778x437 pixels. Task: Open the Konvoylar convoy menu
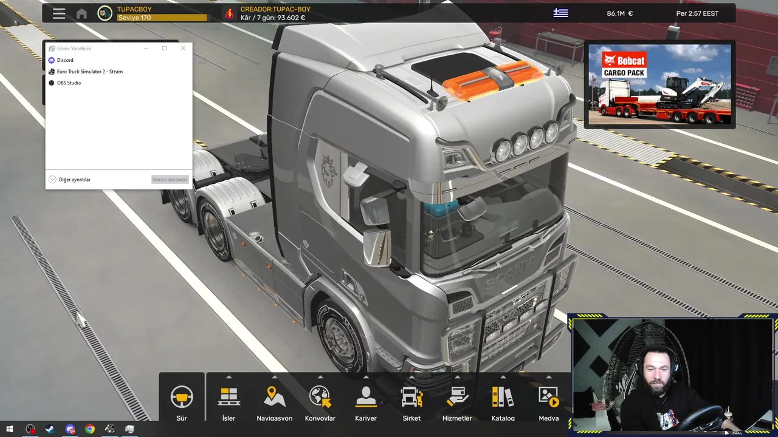[320, 398]
